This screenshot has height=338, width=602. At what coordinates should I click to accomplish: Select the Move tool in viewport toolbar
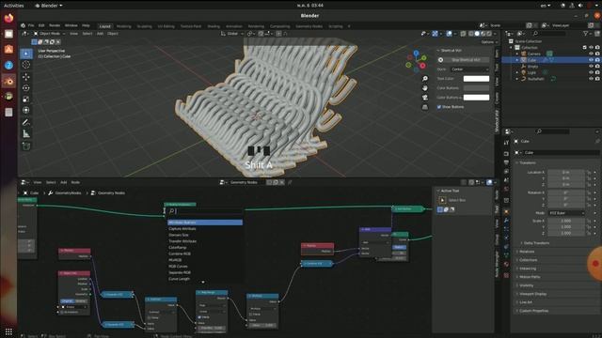(26, 77)
